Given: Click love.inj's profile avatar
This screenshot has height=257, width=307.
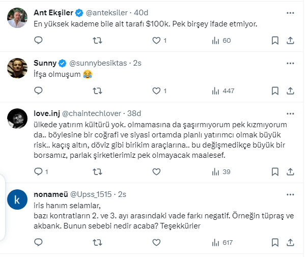Looking at the screenshot, I should tap(17, 118).
